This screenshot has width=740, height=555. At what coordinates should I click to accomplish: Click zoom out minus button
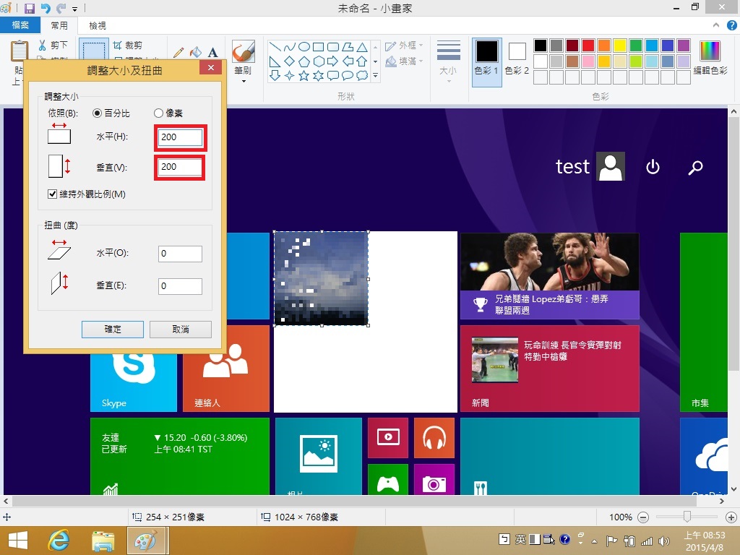click(x=642, y=517)
